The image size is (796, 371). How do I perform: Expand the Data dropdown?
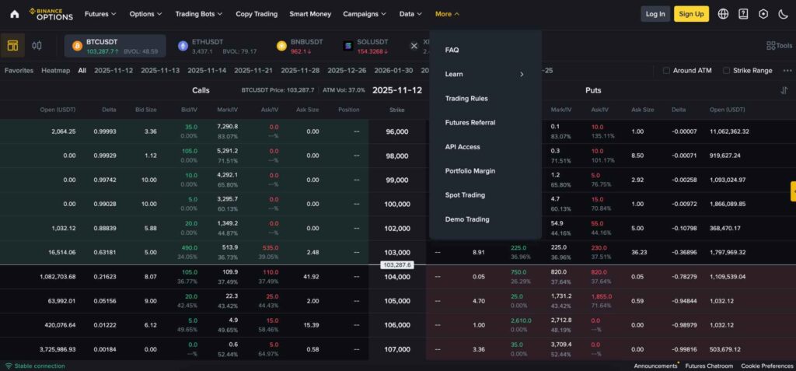pyautogui.click(x=410, y=14)
